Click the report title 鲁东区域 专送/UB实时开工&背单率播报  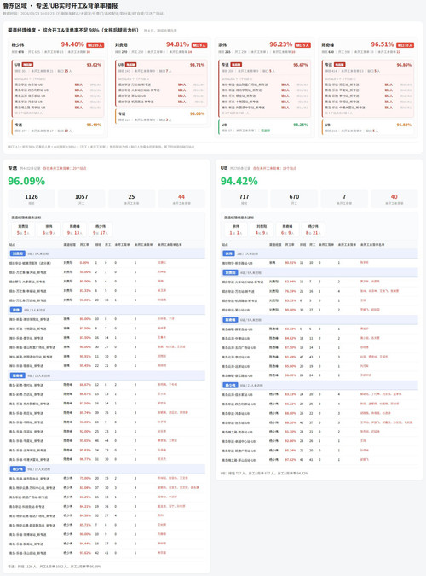point(60,6)
